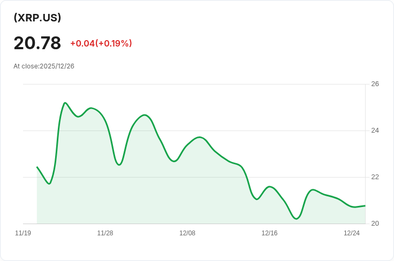The width and height of the screenshot is (394, 261).
Task: Click the 26 y-axis label
Action: [x=375, y=84]
